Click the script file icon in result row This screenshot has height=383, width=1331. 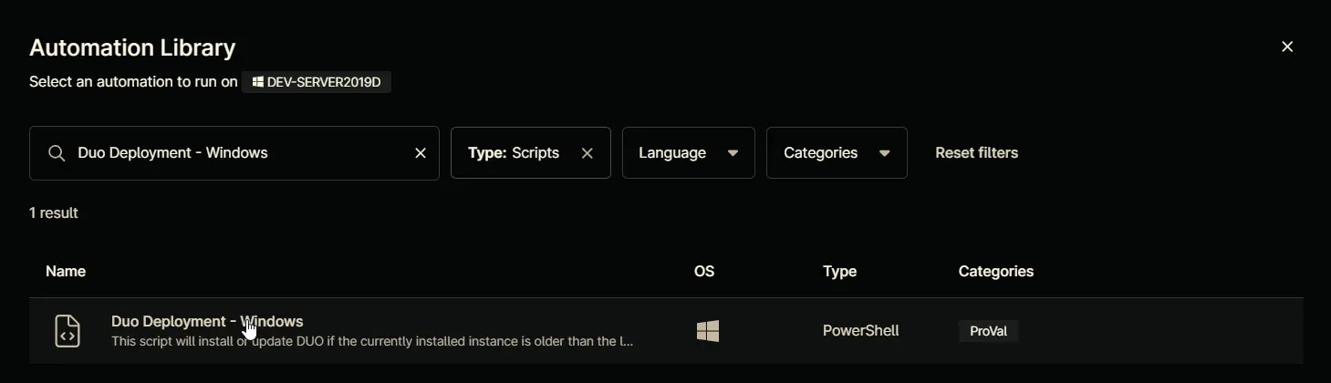coord(68,331)
